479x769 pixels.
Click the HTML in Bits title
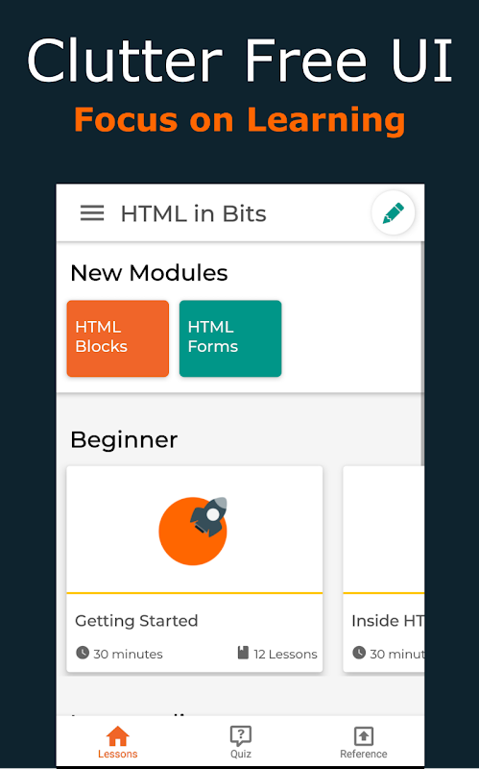(194, 213)
